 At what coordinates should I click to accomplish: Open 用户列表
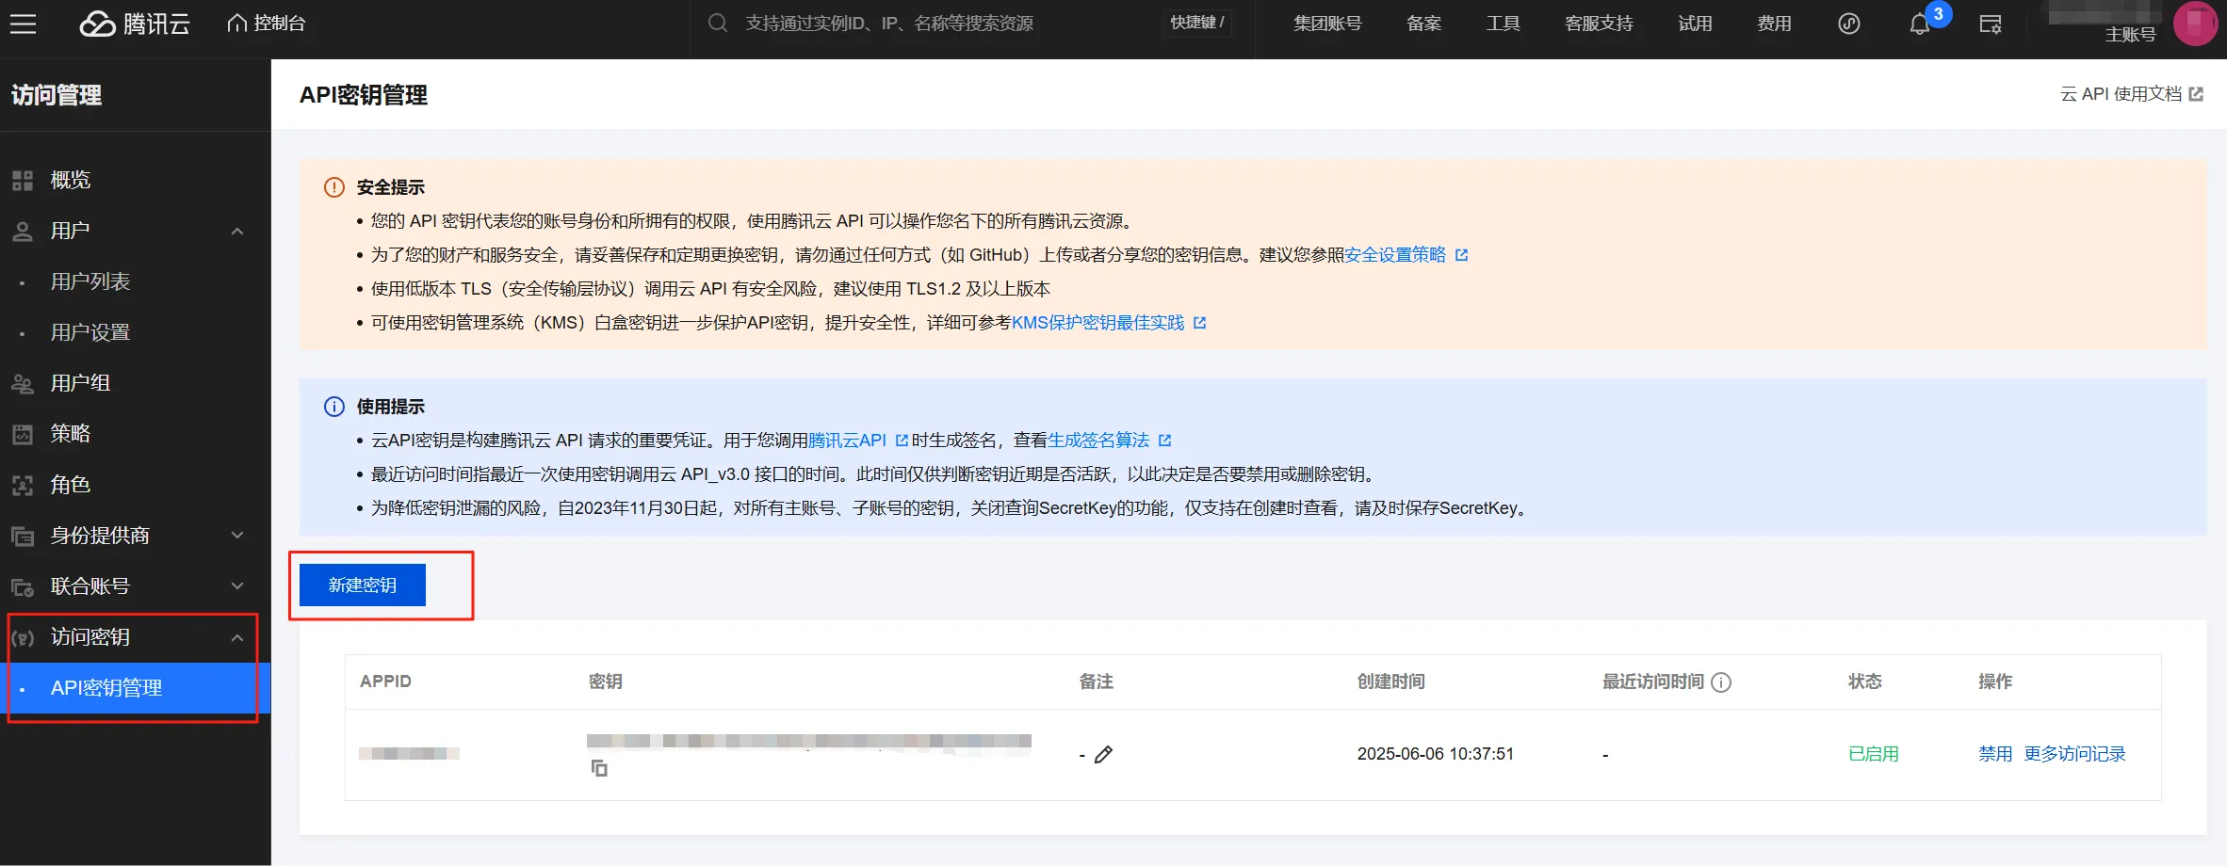coord(90,281)
